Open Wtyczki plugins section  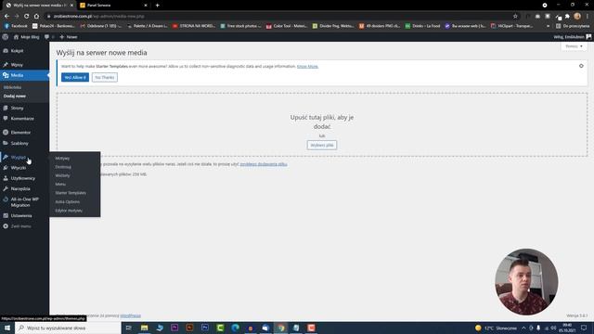pos(19,168)
